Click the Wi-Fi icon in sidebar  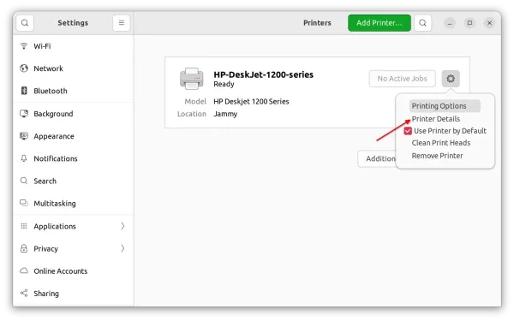pyautogui.click(x=24, y=46)
